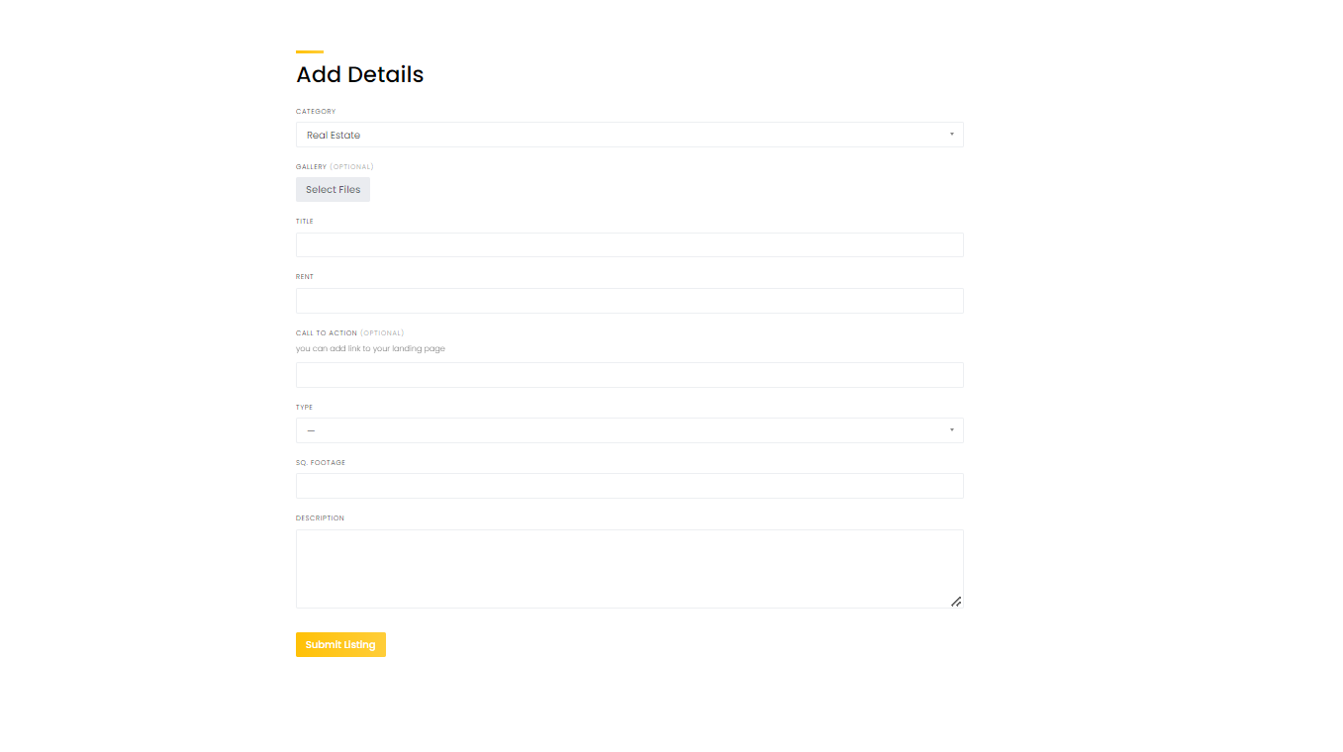Click inside the Description text area
This screenshot has height=752, width=1343.
[629, 569]
